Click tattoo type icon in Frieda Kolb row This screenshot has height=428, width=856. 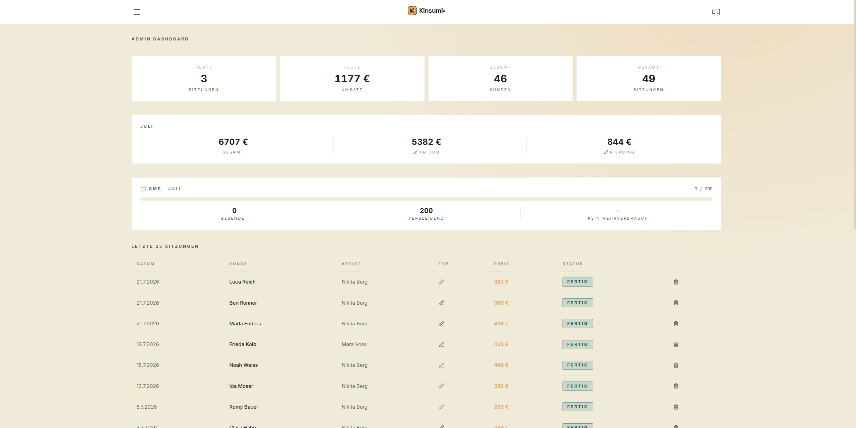point(441,344)
